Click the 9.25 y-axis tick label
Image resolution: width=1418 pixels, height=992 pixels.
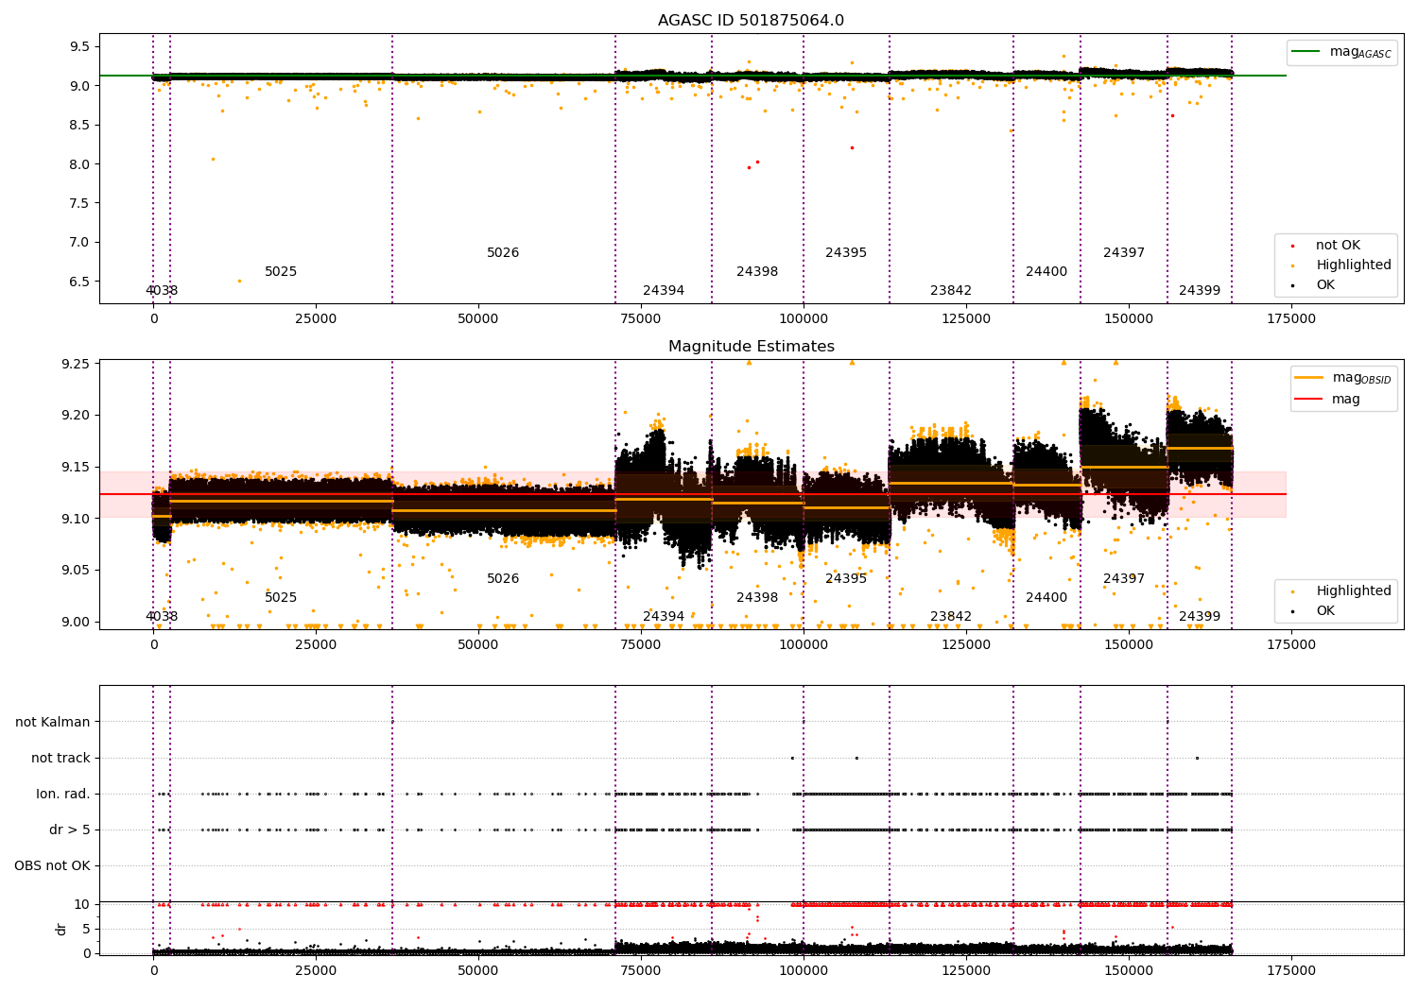coord(76,365)
